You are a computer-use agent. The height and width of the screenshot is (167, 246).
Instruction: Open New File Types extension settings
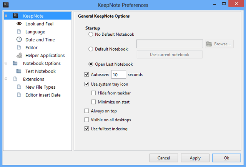point(40,87)
